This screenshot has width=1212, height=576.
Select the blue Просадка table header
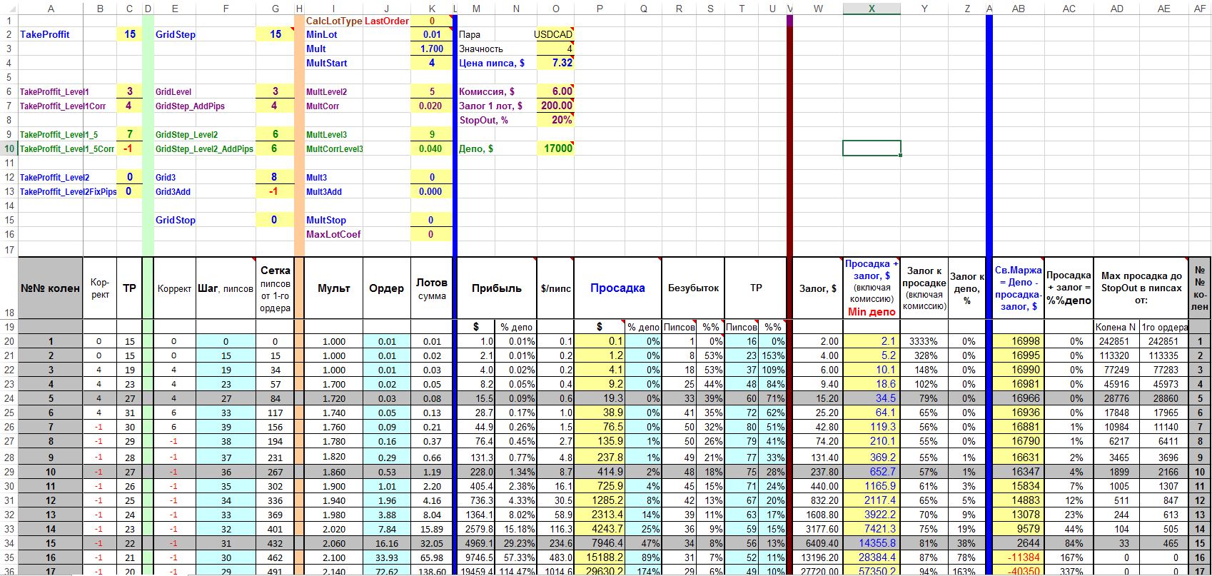(x=617, y=288)
